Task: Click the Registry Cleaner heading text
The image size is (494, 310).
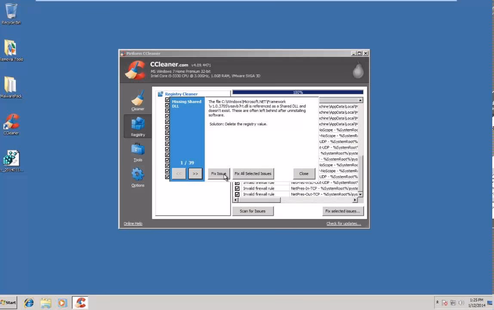Action: point(181,94)
